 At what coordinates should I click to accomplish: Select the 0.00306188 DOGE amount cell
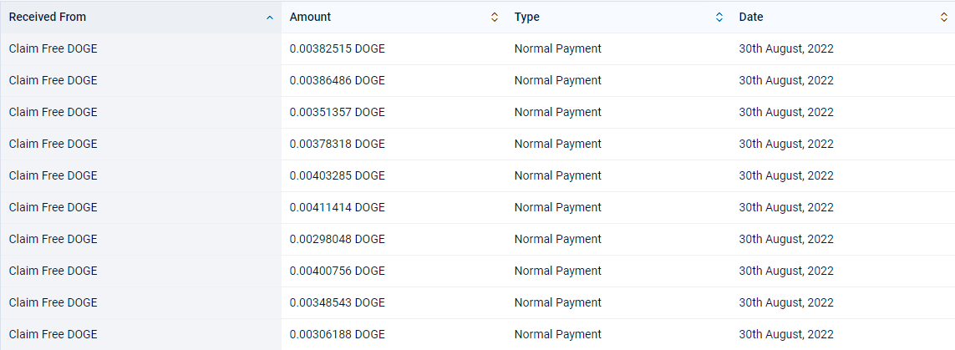coord(394,333)
